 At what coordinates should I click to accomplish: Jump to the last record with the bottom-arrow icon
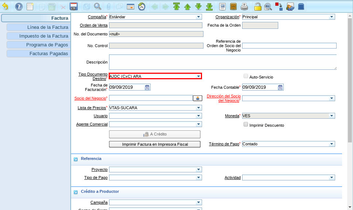pos(209,7)
